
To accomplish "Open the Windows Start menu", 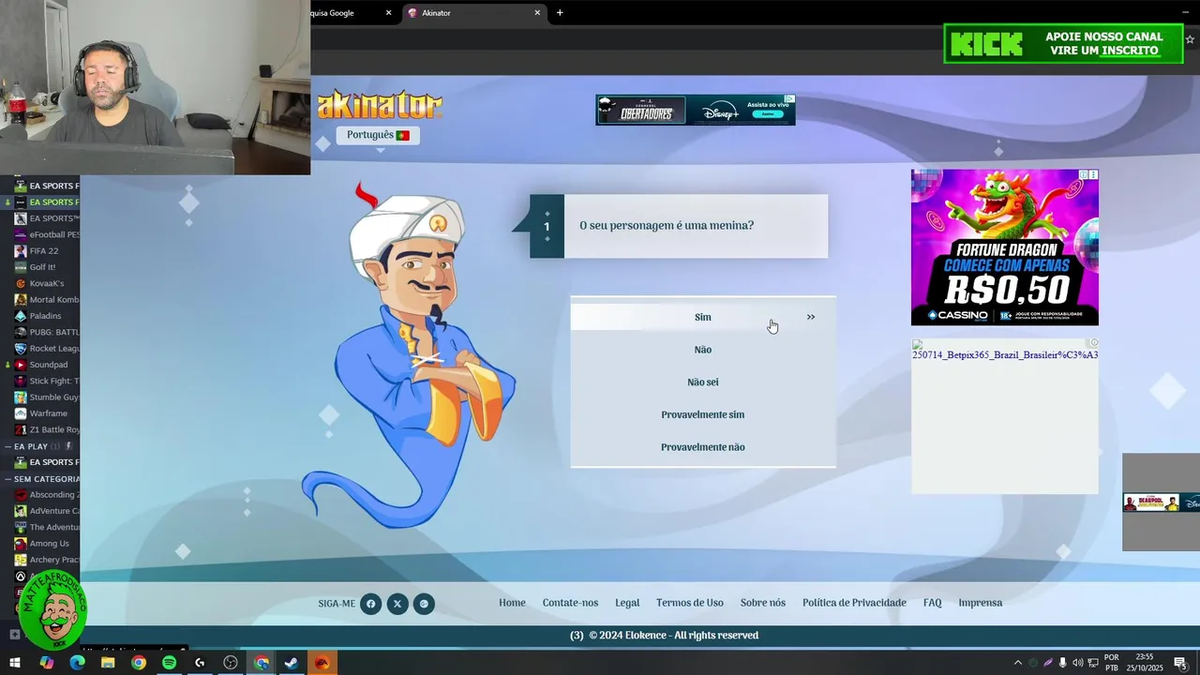I will [x=15, y=663].
